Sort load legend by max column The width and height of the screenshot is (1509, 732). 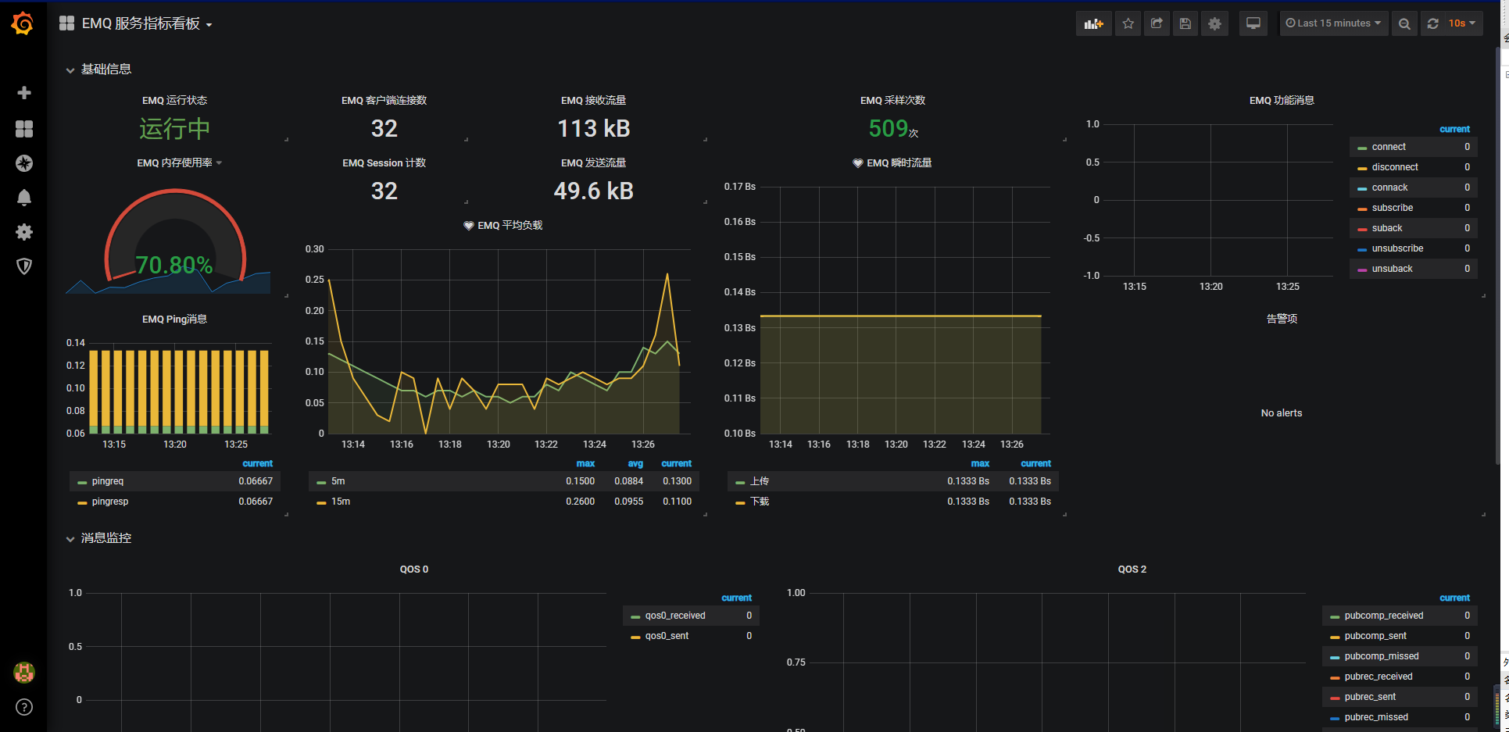click(585, 463)
